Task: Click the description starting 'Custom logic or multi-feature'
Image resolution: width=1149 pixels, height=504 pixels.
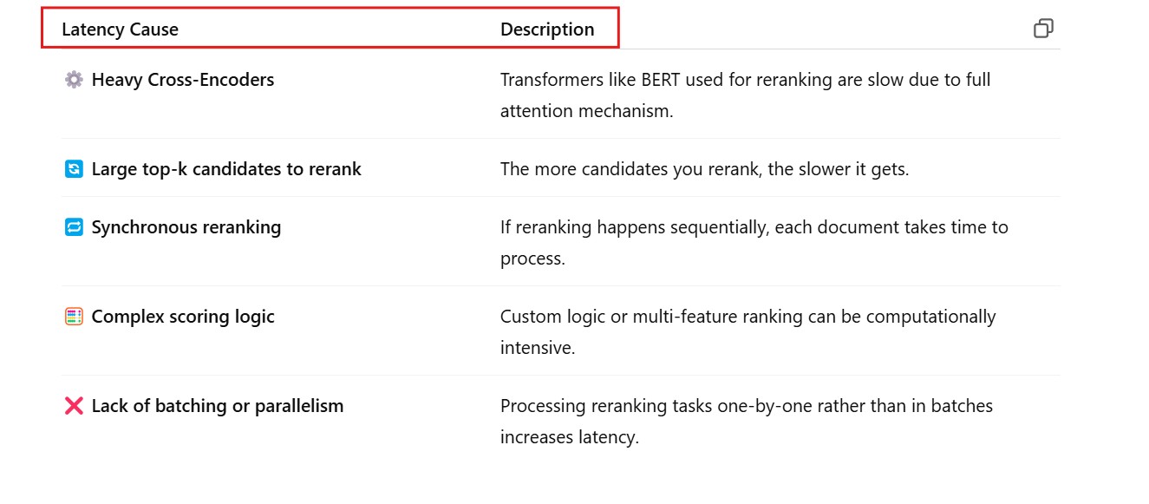Action: pos(748,317)
